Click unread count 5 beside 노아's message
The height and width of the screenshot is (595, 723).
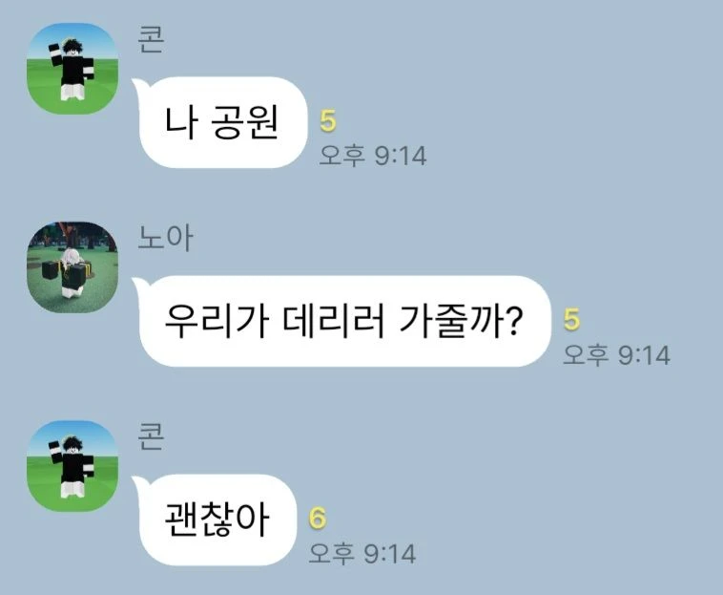571,319
